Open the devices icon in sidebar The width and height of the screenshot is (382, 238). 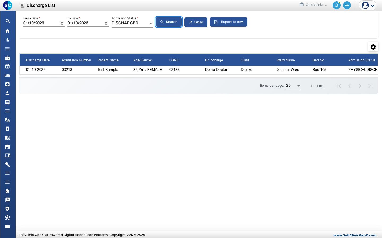[x=7, y=155]
